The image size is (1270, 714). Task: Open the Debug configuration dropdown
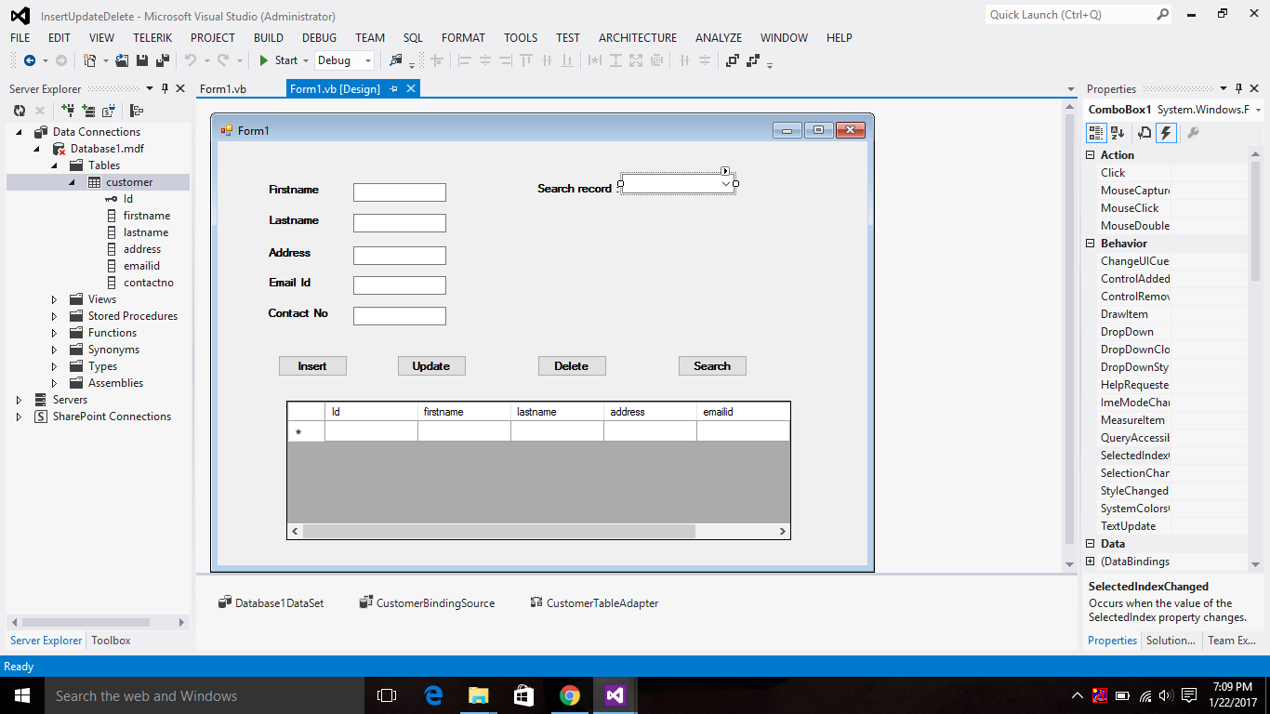pos(366,59)
